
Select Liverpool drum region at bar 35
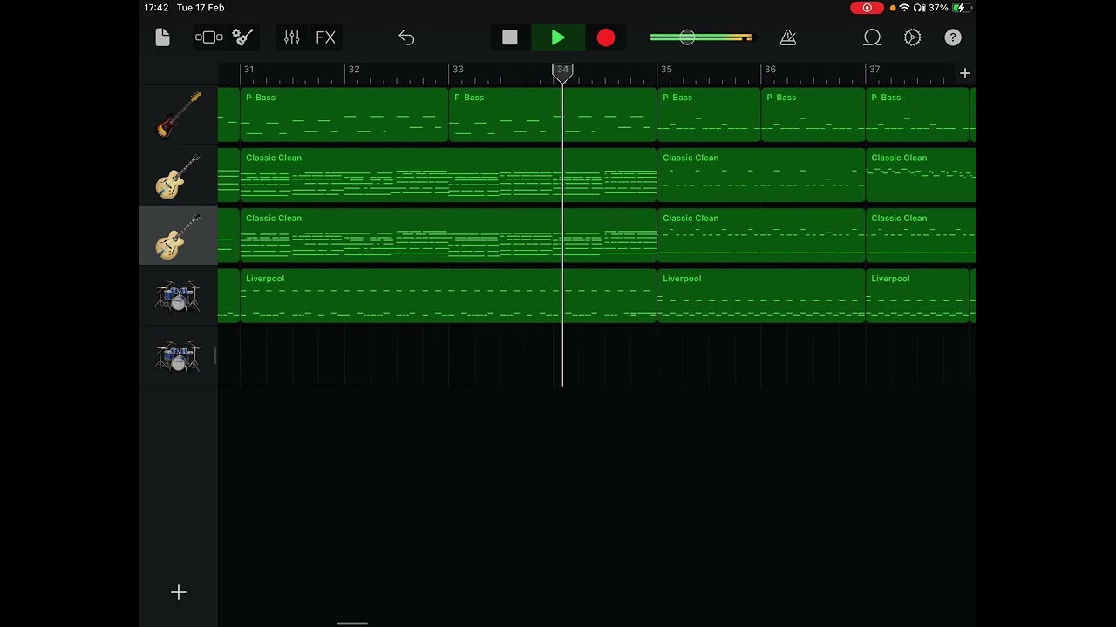761,296
